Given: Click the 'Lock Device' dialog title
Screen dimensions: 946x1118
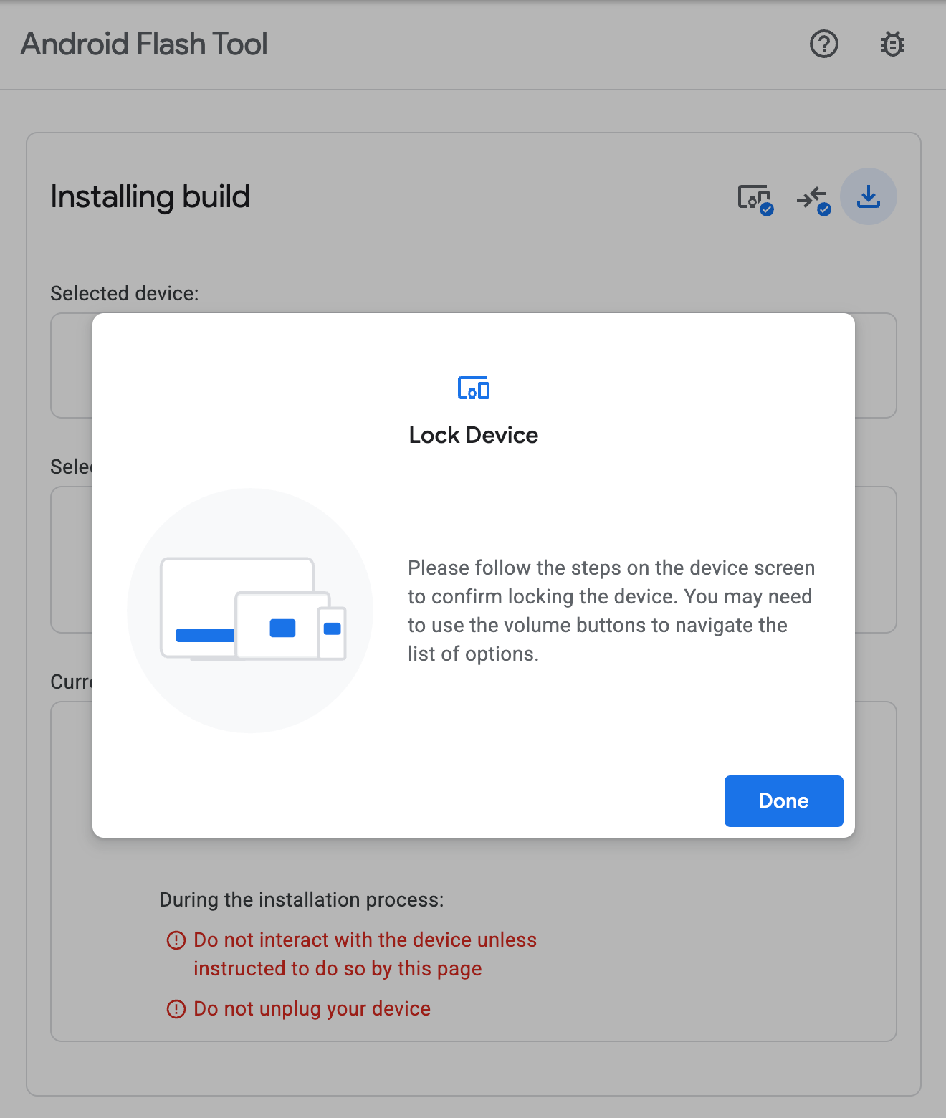Looking at the screenshot, I should (473, 435).
